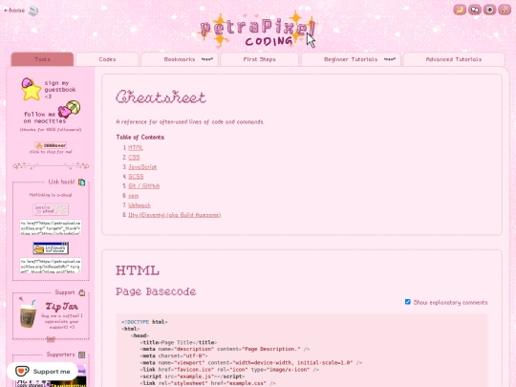Open the Beginner Tutorials tab
Screen dimensions: 516x387
[351, 59]
